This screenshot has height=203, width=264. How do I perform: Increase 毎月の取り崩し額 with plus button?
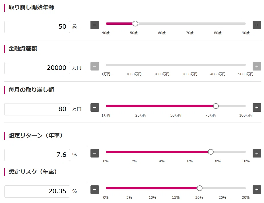click(x=257, y=107)
